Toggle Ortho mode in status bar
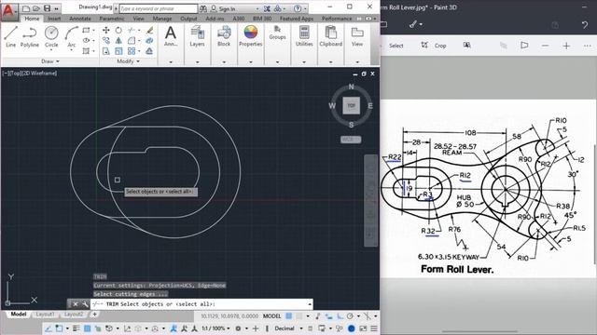 [340, 316]
